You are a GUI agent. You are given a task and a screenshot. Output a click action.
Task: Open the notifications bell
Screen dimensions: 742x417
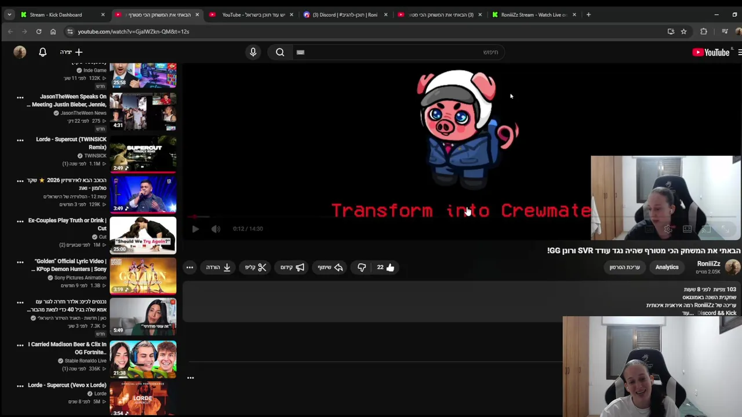coord(42,52)
